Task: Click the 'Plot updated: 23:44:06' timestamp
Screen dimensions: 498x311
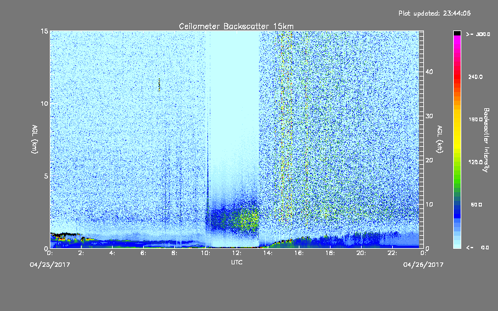Action: pos(435,13)
